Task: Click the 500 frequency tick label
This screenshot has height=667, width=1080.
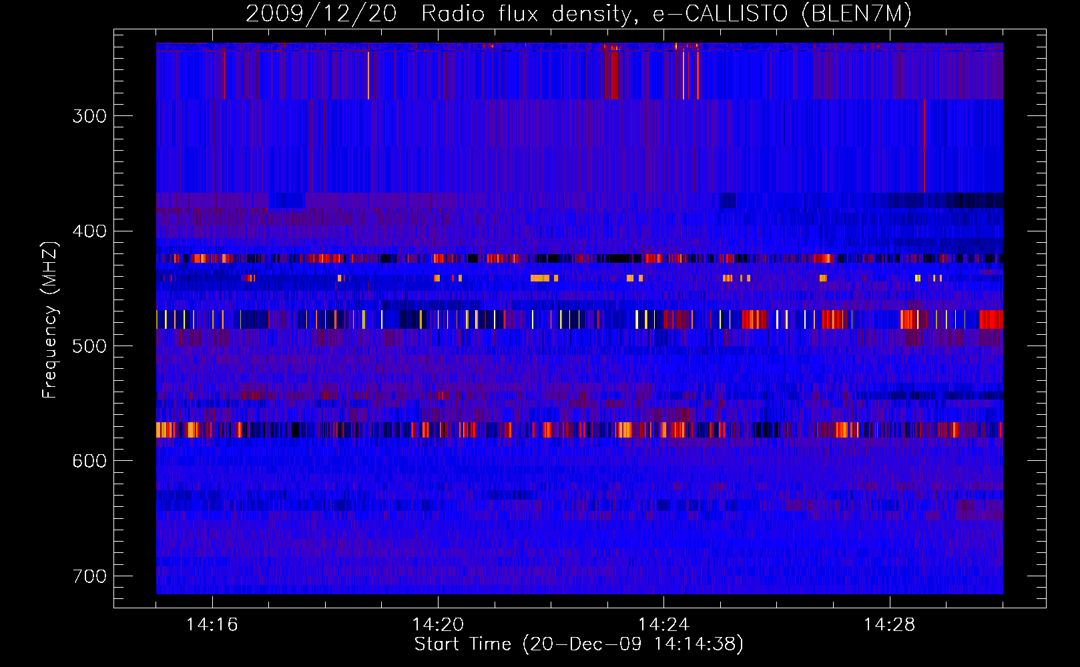Action: pos(89,346)
